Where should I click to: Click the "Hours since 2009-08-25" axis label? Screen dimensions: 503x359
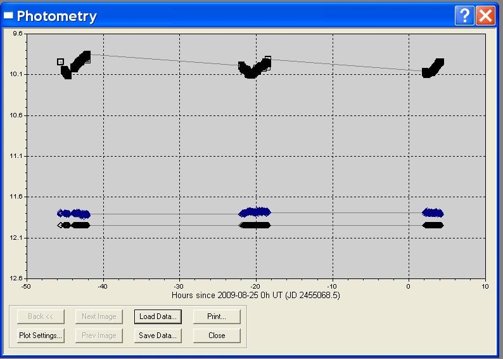[x=256, y=295]
